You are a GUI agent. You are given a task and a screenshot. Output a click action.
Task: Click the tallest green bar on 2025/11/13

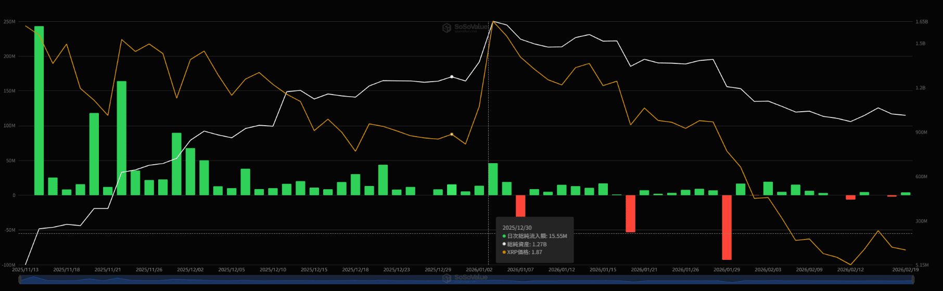click(39, 110)
